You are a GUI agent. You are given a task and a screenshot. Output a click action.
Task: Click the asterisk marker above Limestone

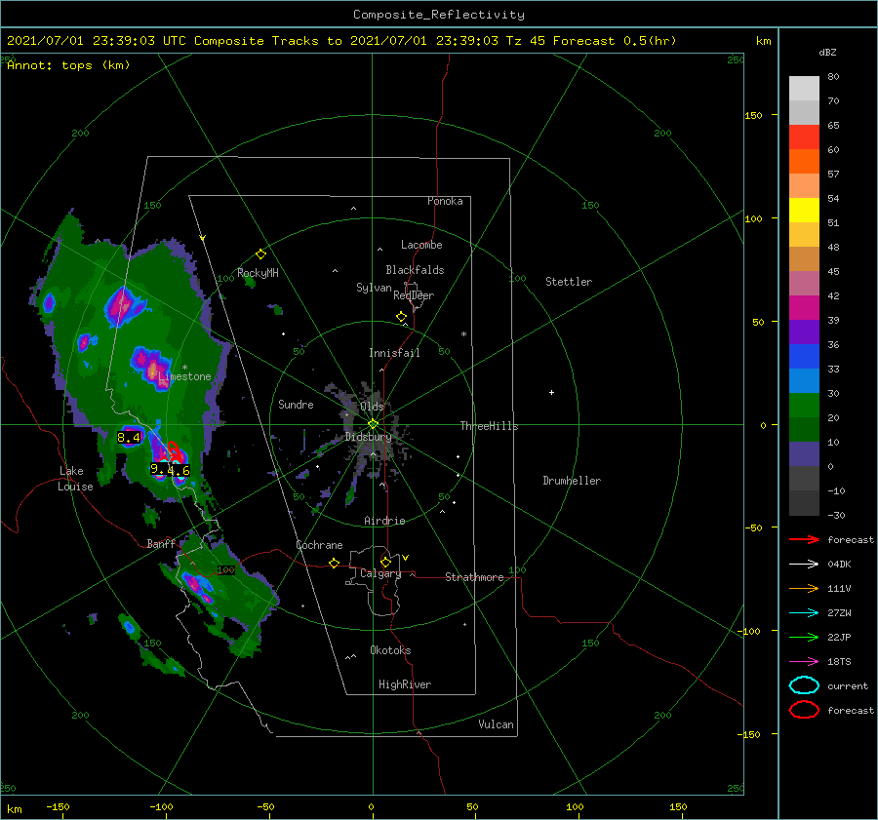[x=184, y=368]
